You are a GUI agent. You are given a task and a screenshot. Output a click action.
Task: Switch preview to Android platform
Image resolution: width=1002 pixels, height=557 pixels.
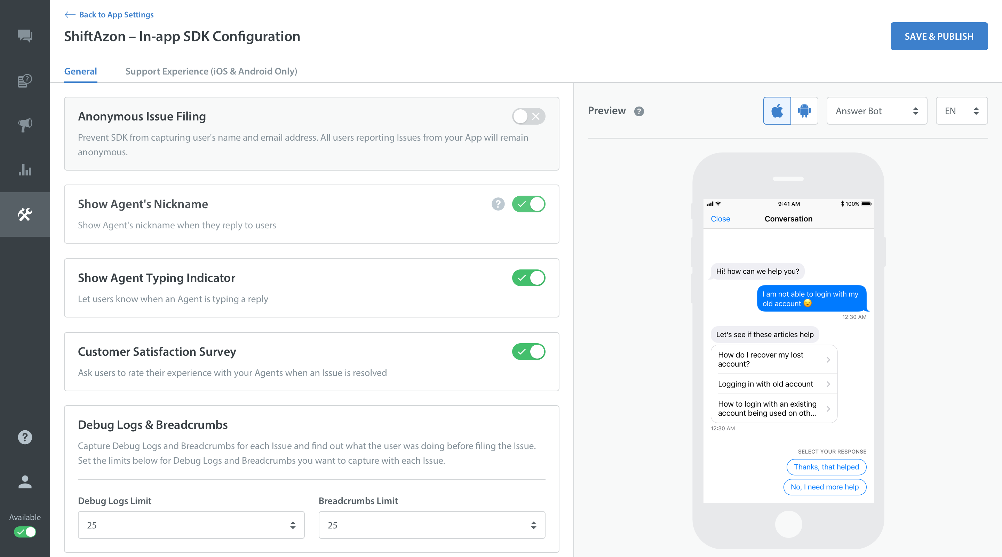(804, 111)
